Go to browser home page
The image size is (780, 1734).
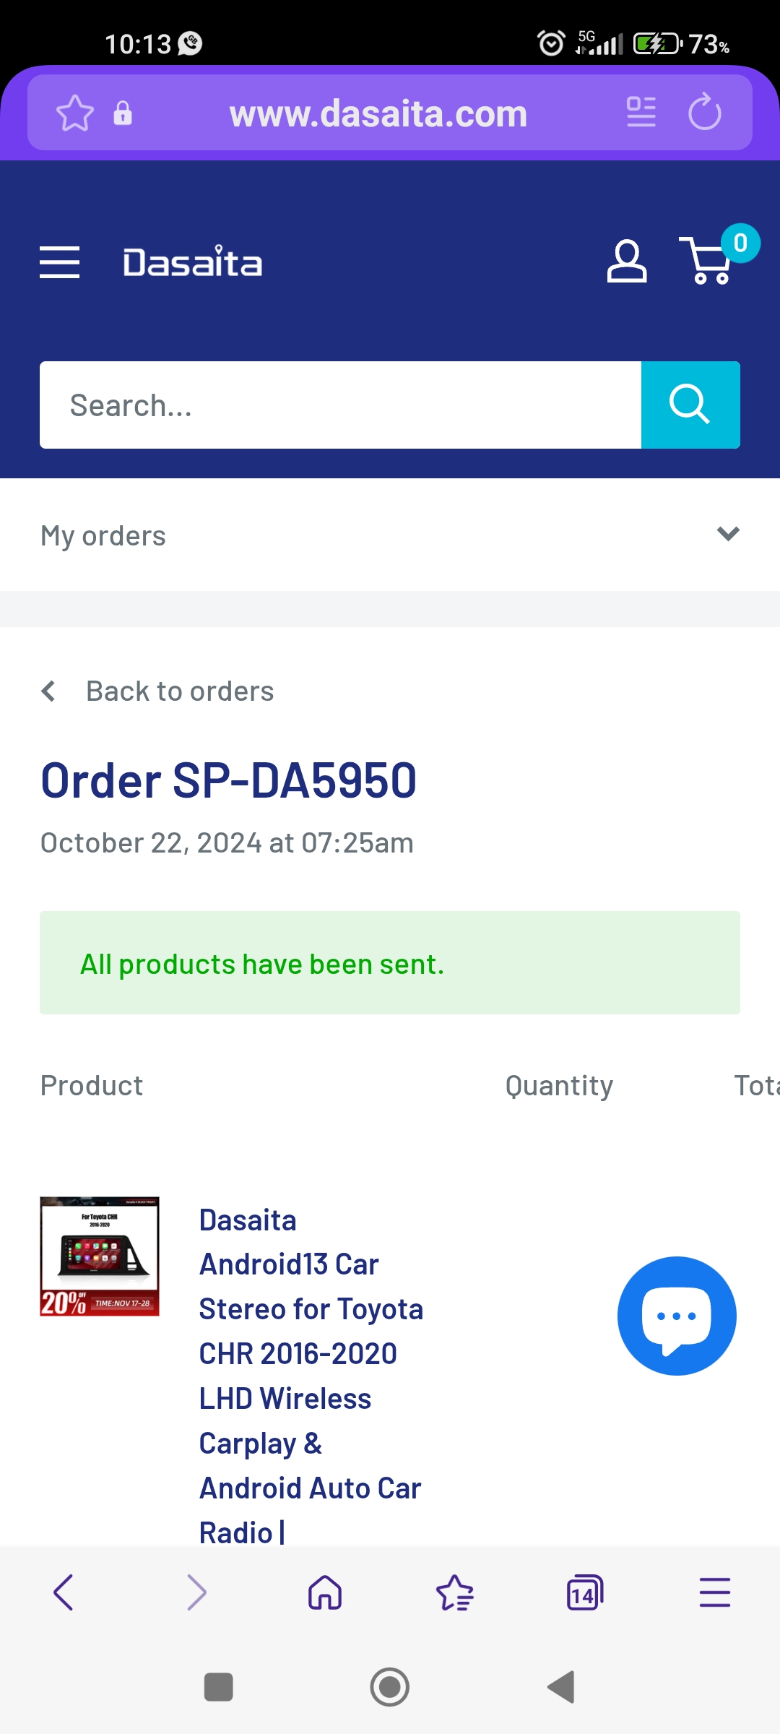(325, 1592)
